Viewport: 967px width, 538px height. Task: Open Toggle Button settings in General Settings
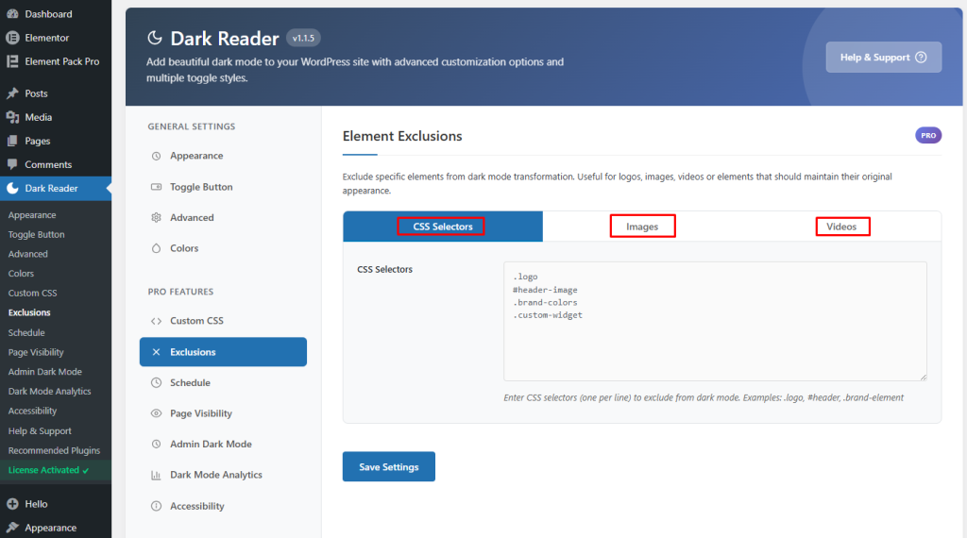point(223,187)
